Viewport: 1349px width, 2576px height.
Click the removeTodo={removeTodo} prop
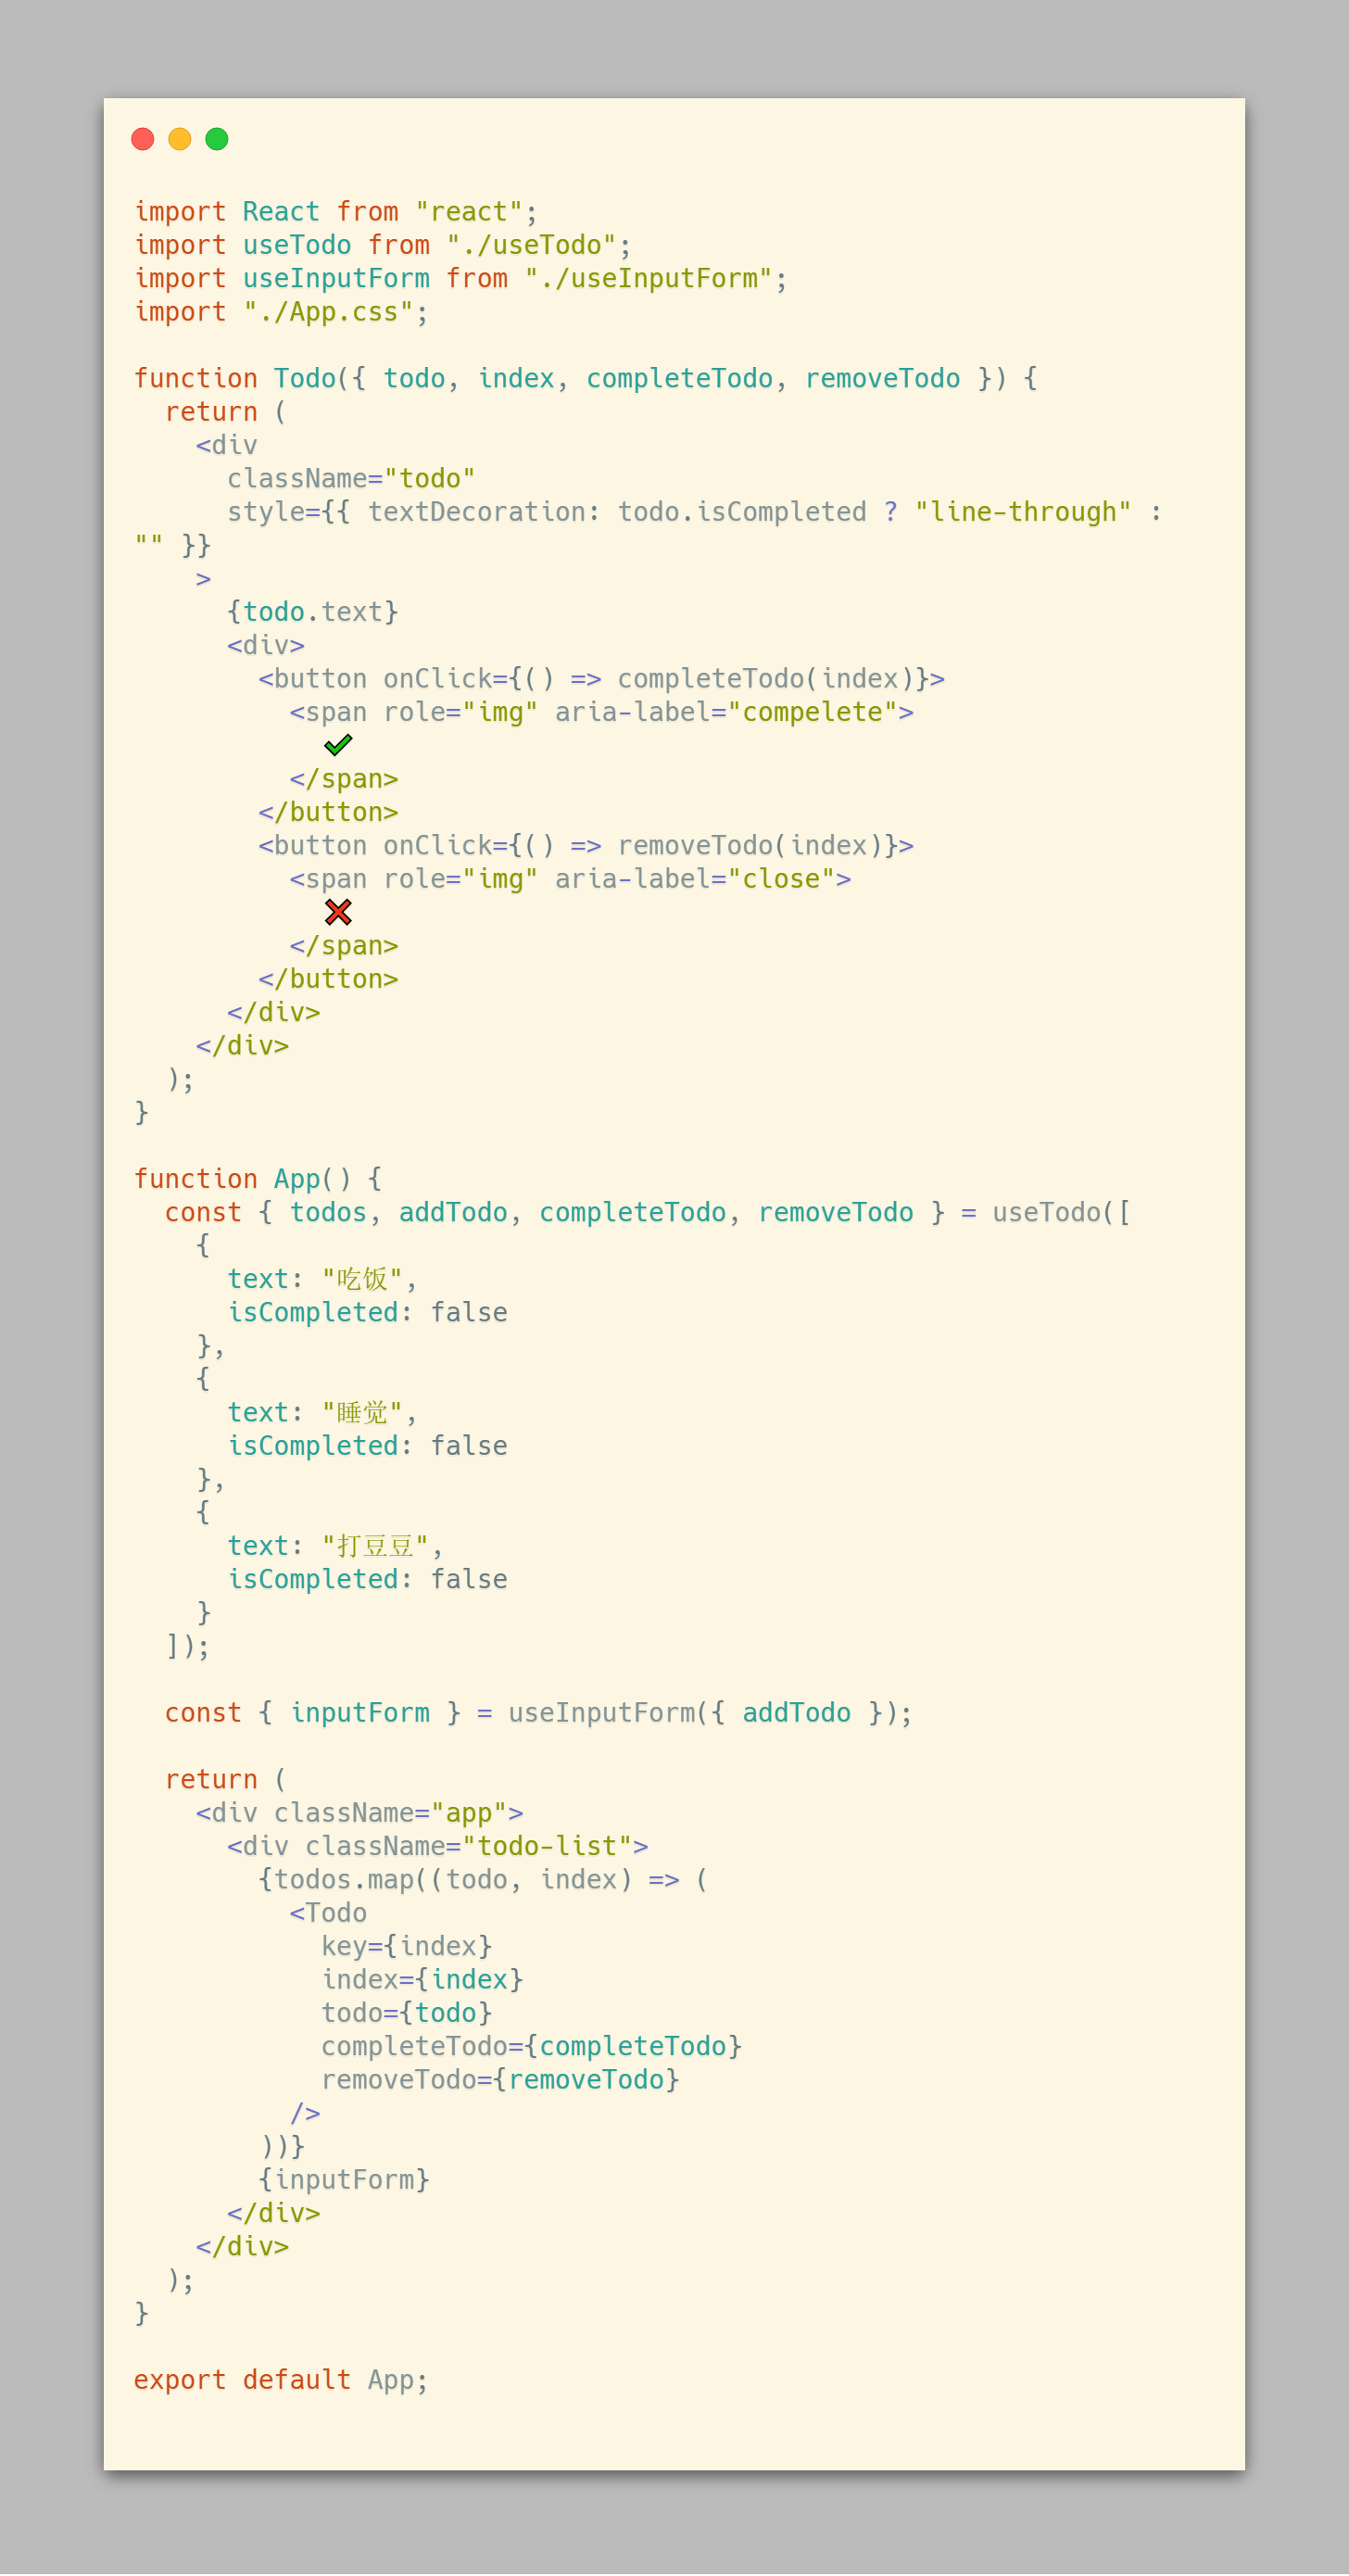[500, 2080]
